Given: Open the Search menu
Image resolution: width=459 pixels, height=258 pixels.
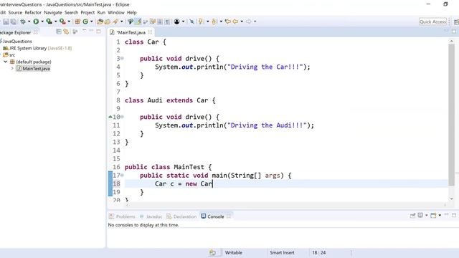Looking at the screenshot, I should pyautogui.click(x=72, y=13).
